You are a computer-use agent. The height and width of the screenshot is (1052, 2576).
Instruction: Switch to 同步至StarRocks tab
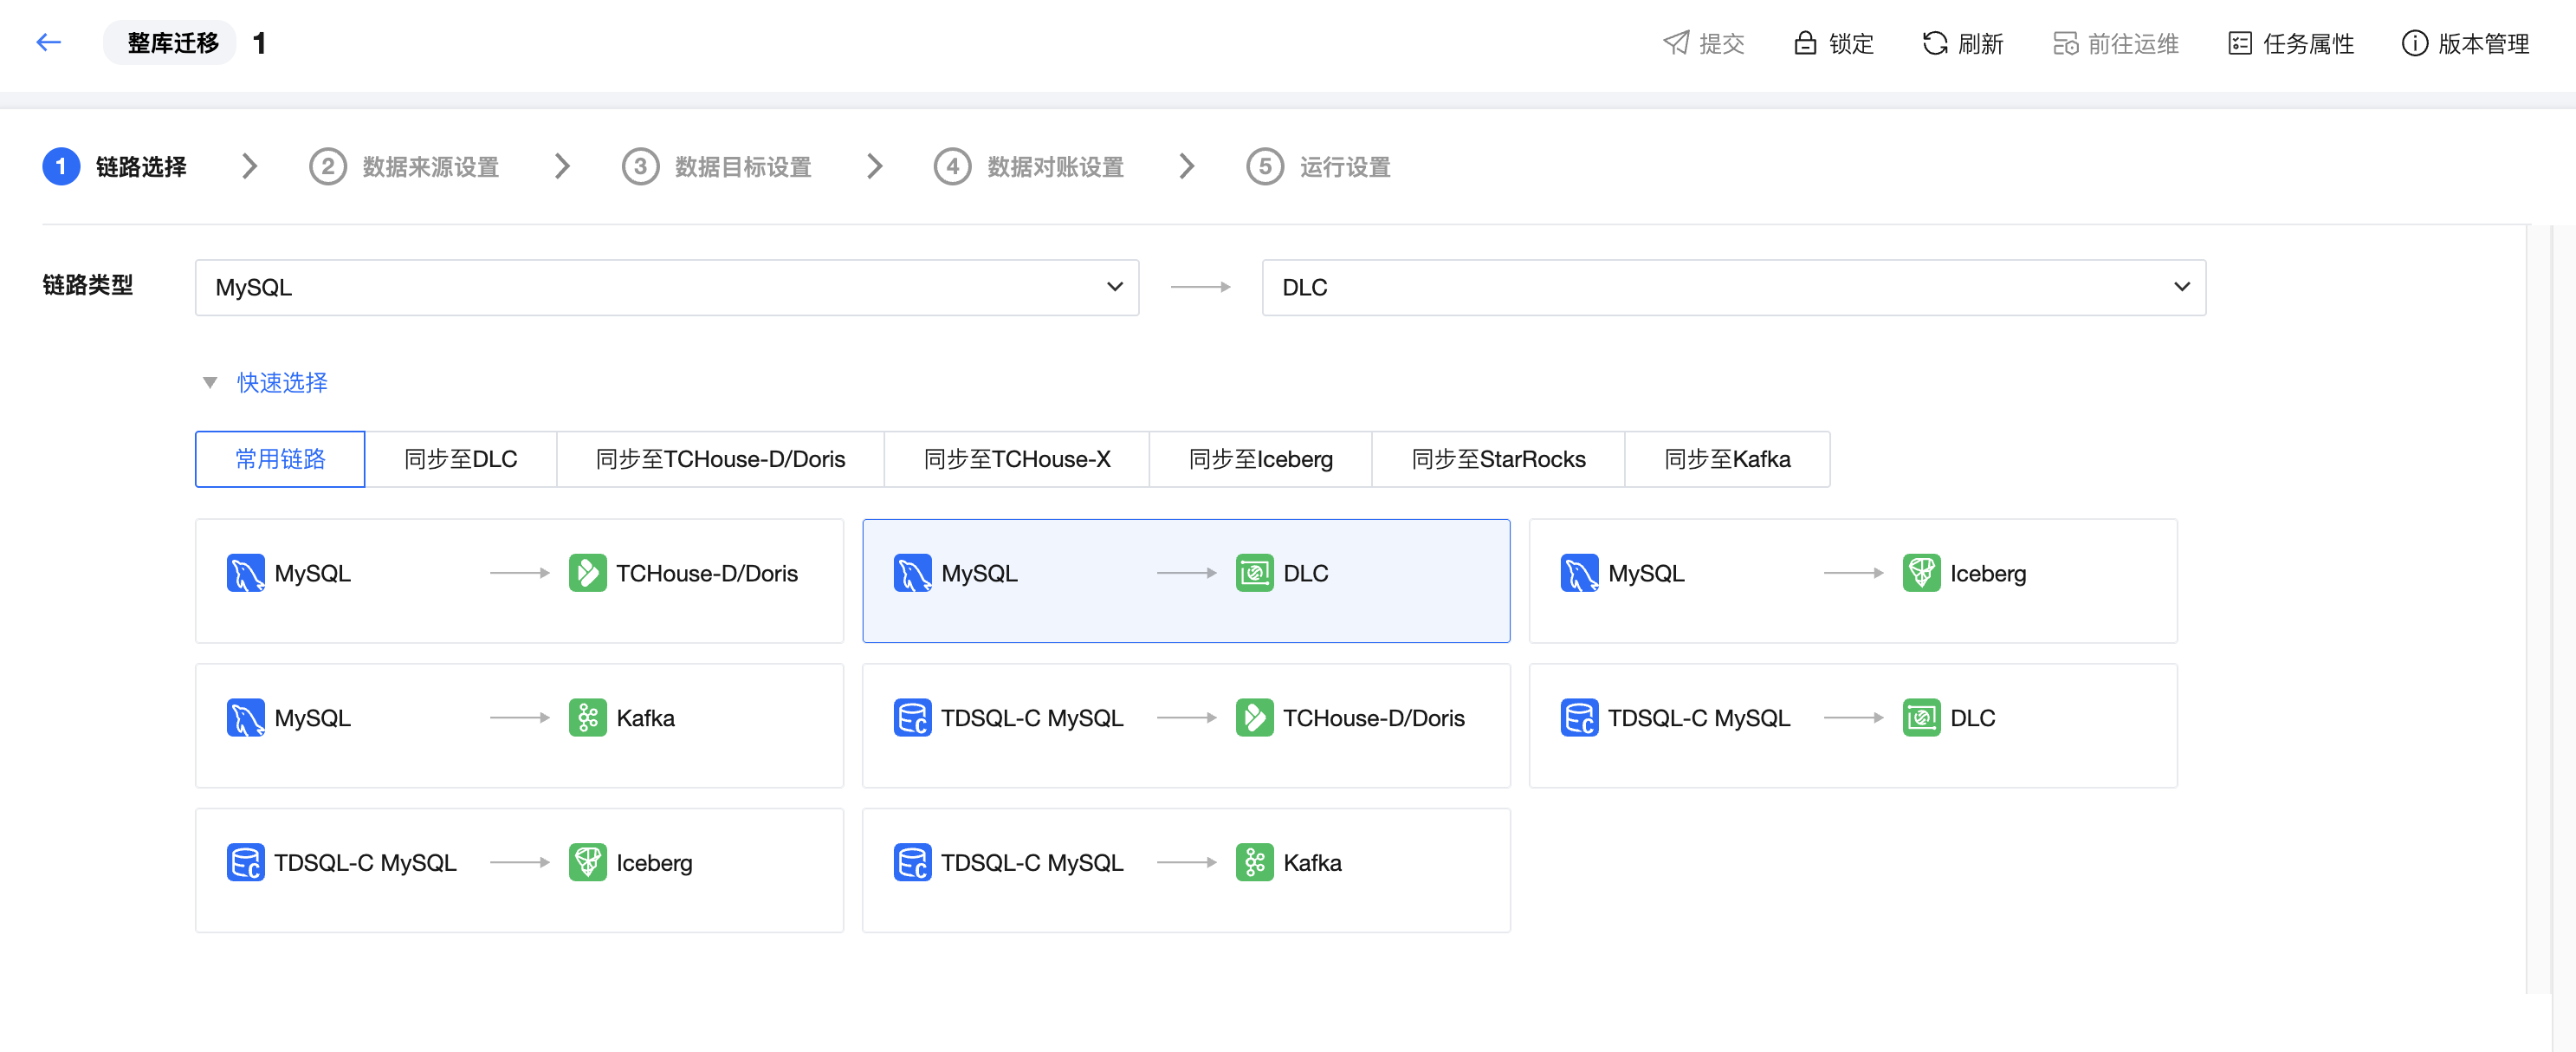pos(1497,459)
